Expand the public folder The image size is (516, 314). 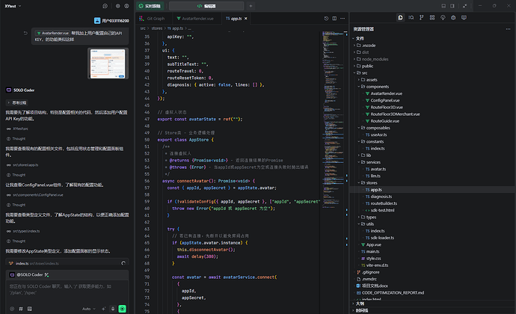[x=367, y=66]
